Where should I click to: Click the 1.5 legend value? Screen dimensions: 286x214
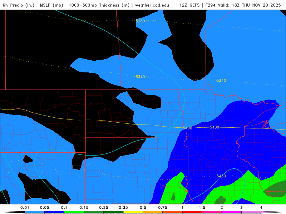[202, 208]
